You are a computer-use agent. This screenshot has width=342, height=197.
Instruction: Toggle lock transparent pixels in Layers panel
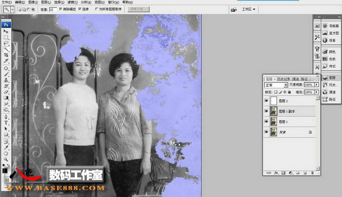[276, 92]
